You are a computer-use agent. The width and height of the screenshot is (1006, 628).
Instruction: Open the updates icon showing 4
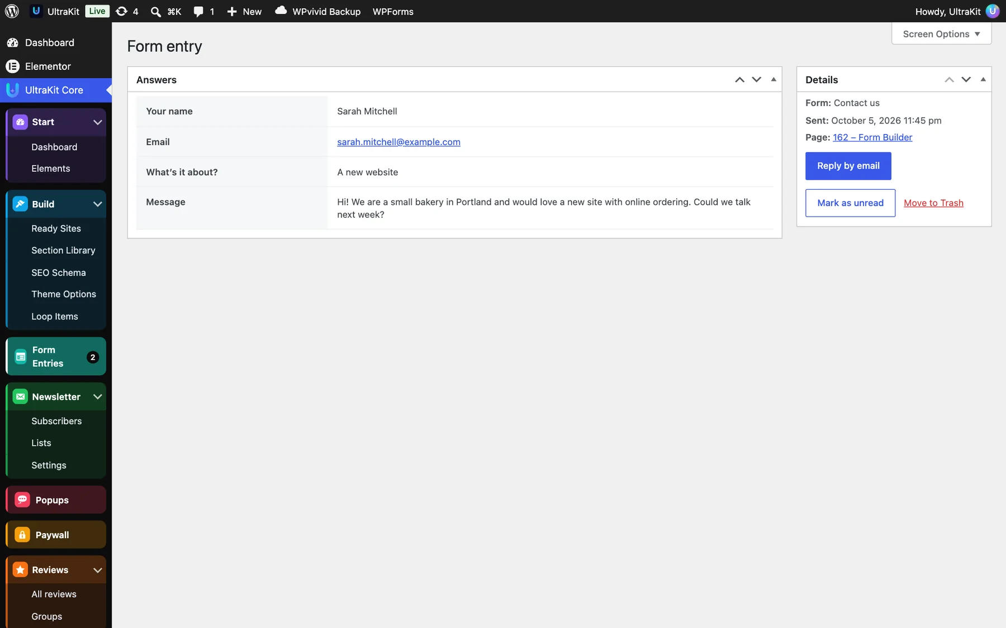point(121,11)
